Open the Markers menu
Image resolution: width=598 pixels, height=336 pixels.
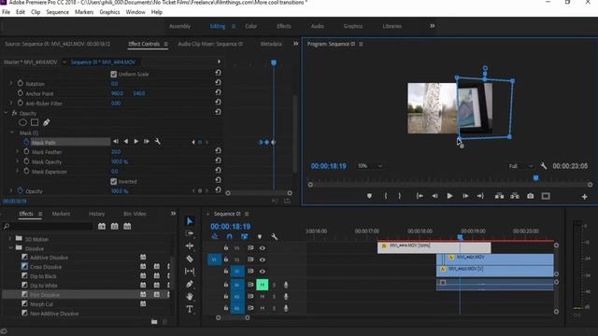click(x=84, y=12)
